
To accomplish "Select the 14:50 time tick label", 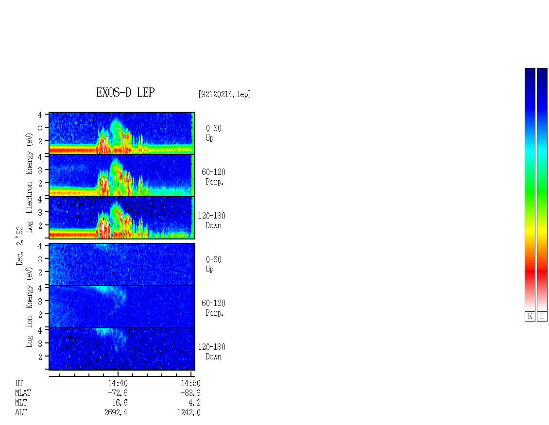I will pyautogui.click(x=190, y=383).
